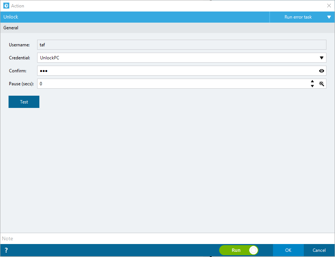The width and height of the screenshot is (335, 257).
Task: Increase Pause seconds with up arrow
Action: point(312,81)
